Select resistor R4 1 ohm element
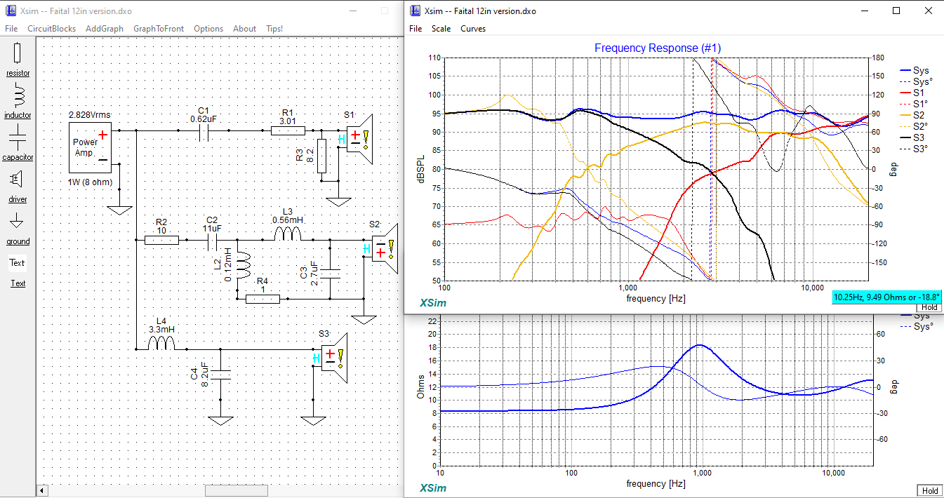944x498 pixels. point(262,299)
